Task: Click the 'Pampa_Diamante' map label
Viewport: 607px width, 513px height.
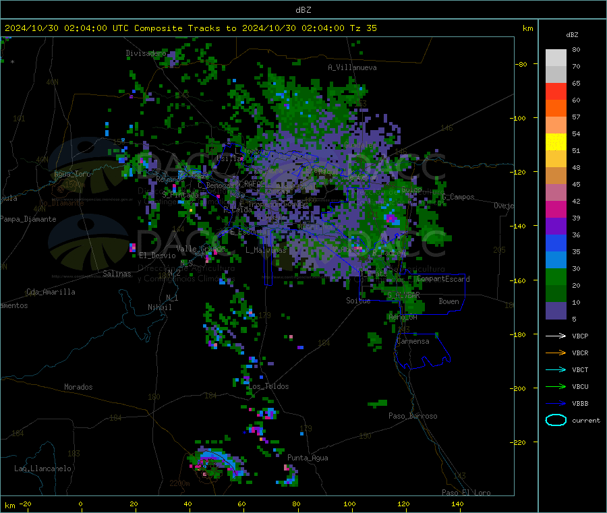Action: (x=28, y=219)
